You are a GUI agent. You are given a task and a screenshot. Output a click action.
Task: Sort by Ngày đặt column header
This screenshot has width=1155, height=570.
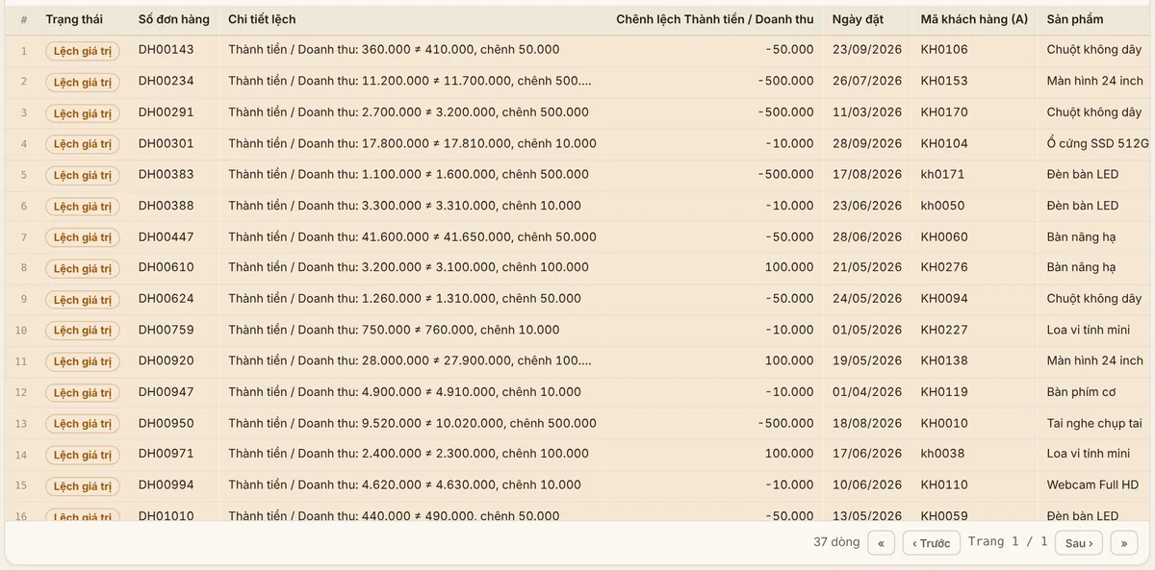point(858,19)
